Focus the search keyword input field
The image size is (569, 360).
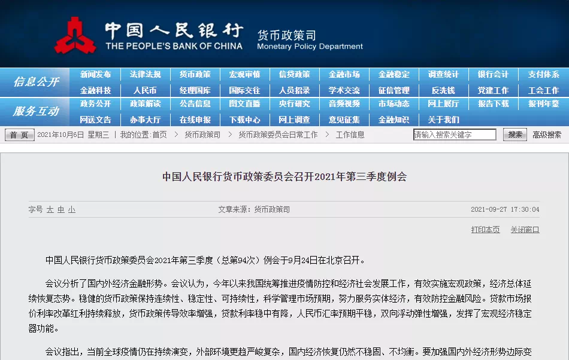[x=455, y=135]
